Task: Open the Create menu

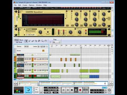Action: [25, 5]
